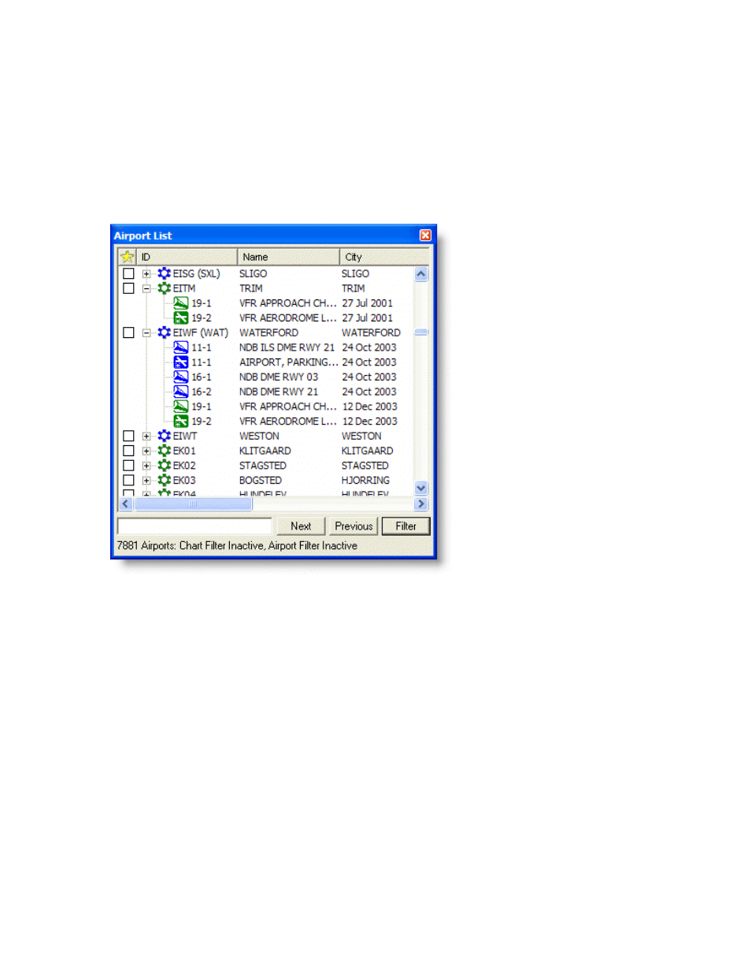Click the horizontal scrollbar thumb
The height and width of the screenshot is (973, 751).
(194, 503)
